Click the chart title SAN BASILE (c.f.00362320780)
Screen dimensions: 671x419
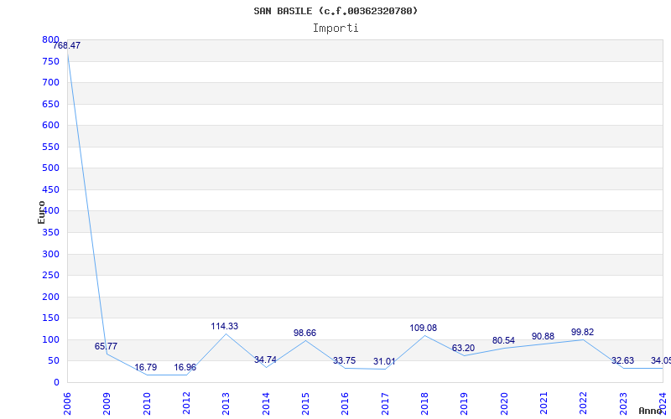point(335,11)
